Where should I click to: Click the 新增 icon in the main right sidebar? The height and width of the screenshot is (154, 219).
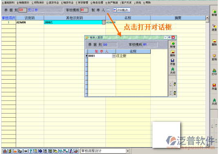pyautogui.click(x=214, y=13)
